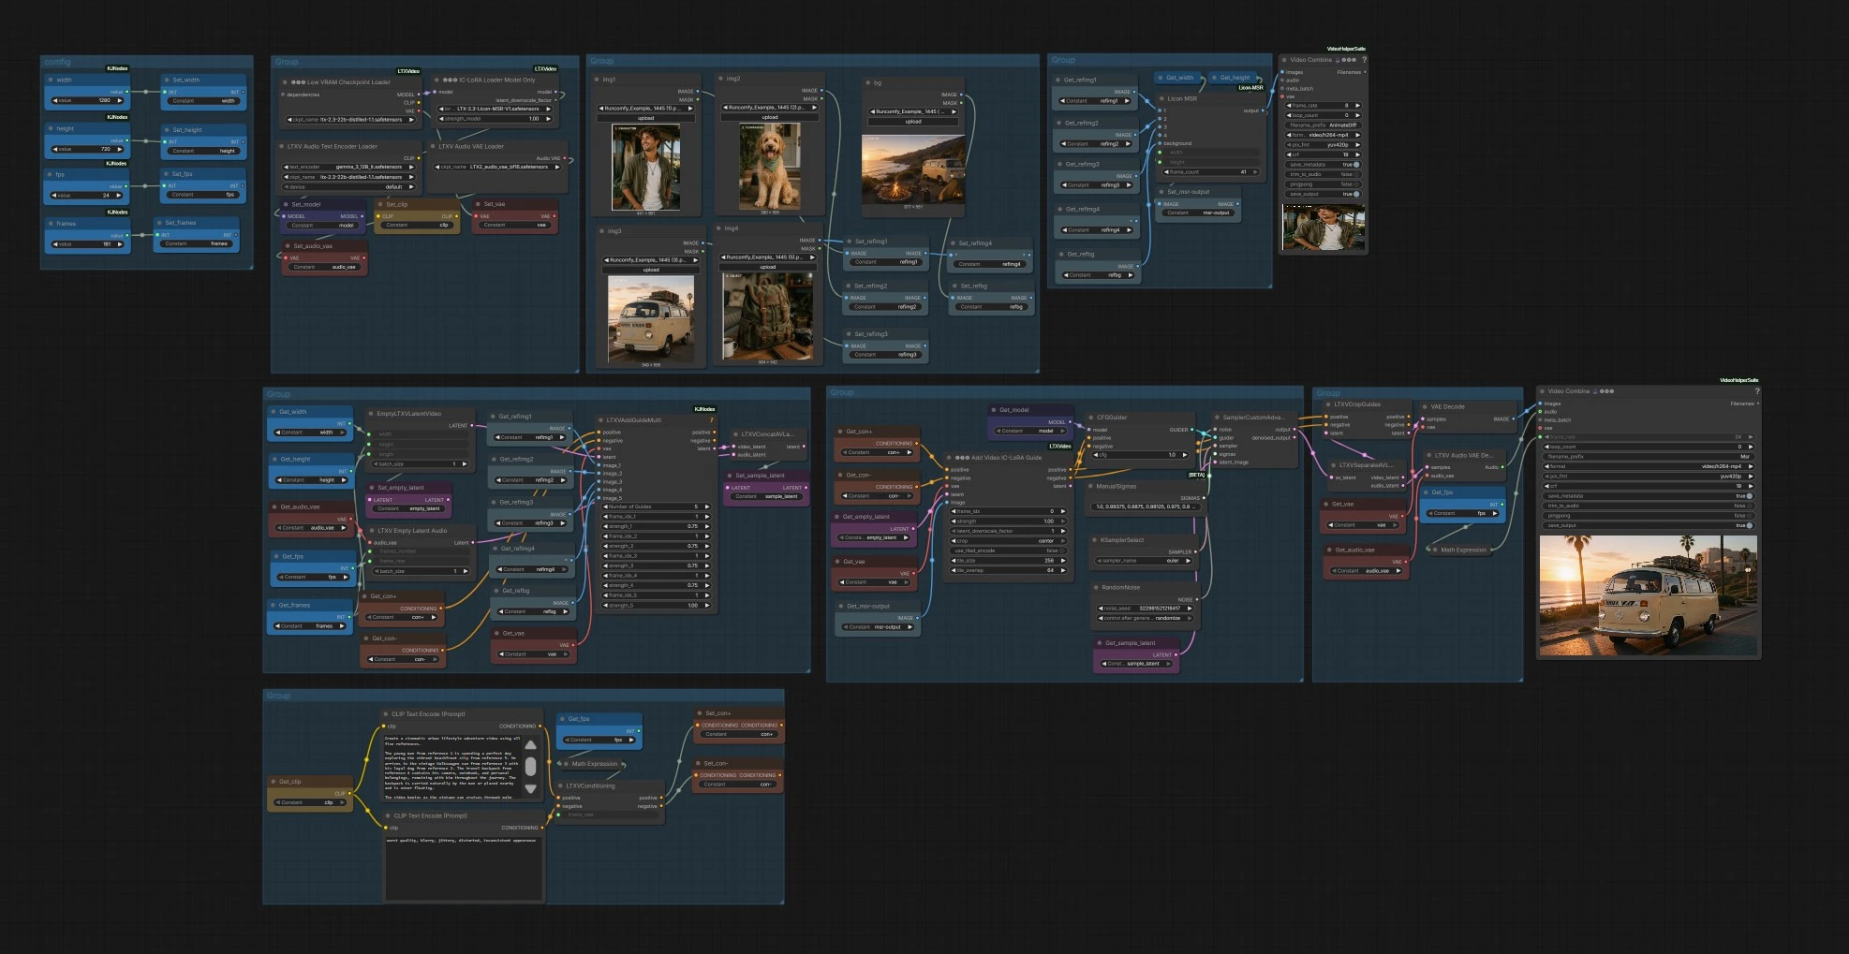The width and height of the screenshot is (1849, 954).
Task: Click the frame_count widget on the Licon MSR node
Action: [1212, 172]
